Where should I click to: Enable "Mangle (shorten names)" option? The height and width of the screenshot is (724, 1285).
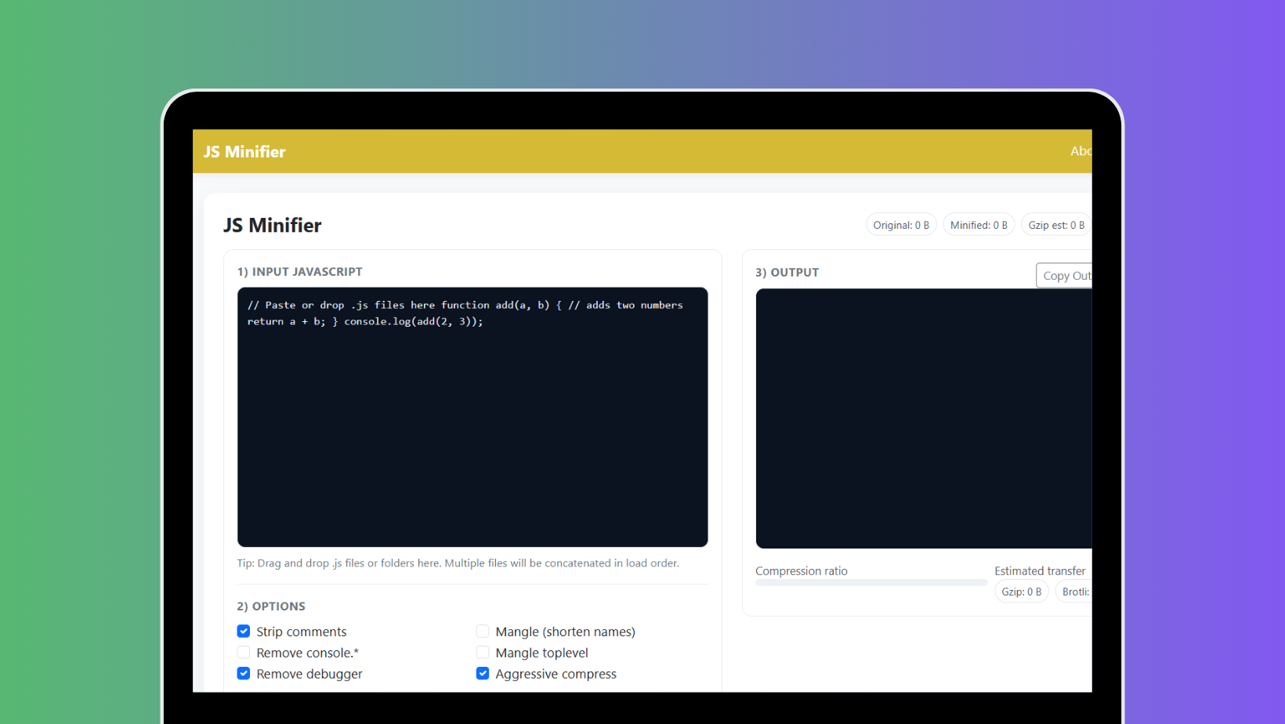coord(483,631)
